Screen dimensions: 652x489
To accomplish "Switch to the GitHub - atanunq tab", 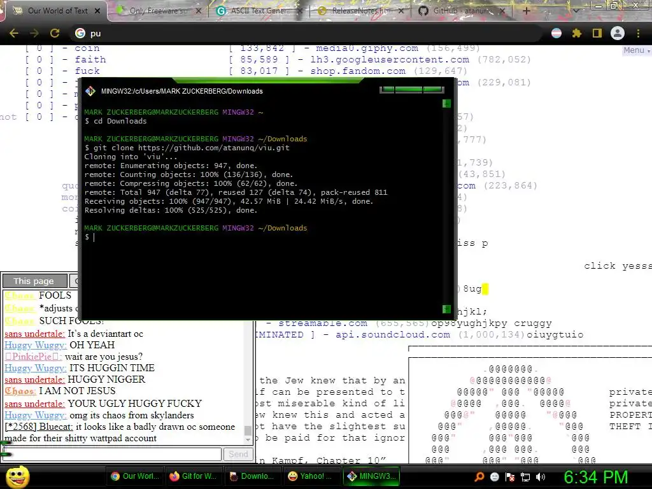I will [x=462, y=11].
